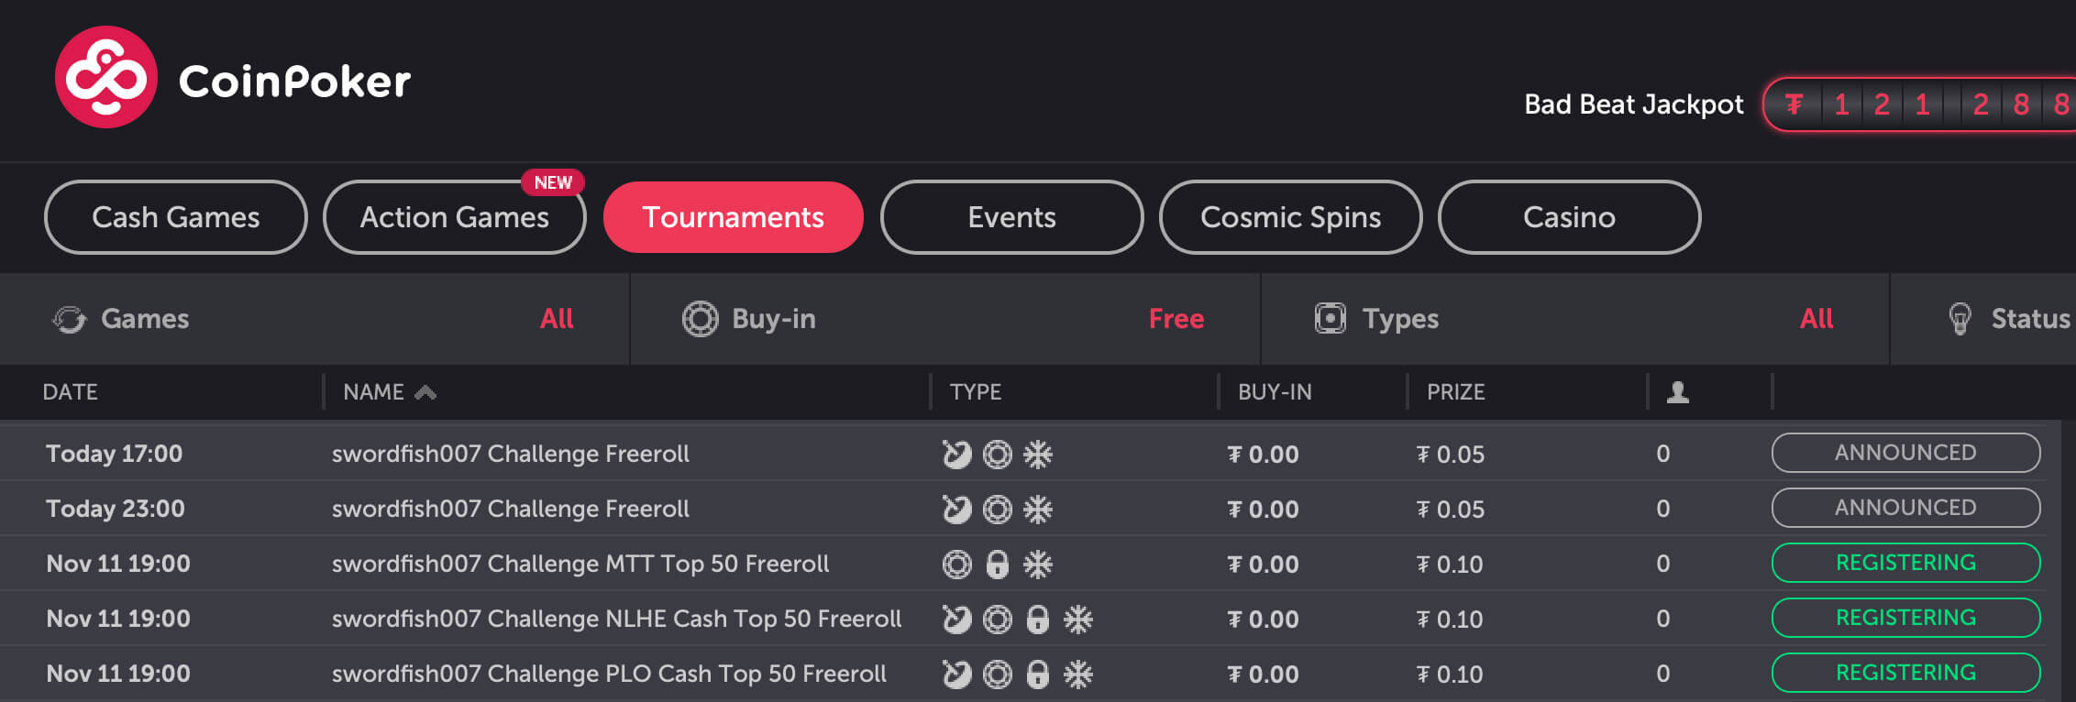Click the CoinPoker logo icon
The width and height of the screenshot is (2076, 702).
pos(106,78)
